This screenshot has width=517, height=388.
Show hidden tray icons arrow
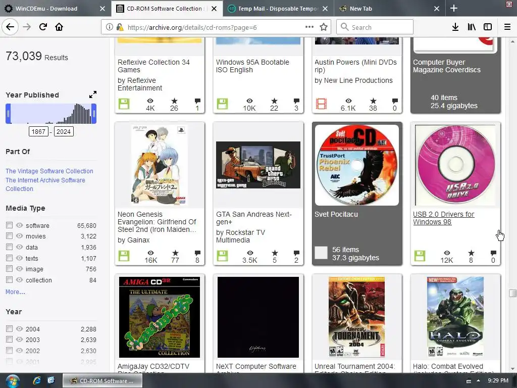tap(478, 381)
